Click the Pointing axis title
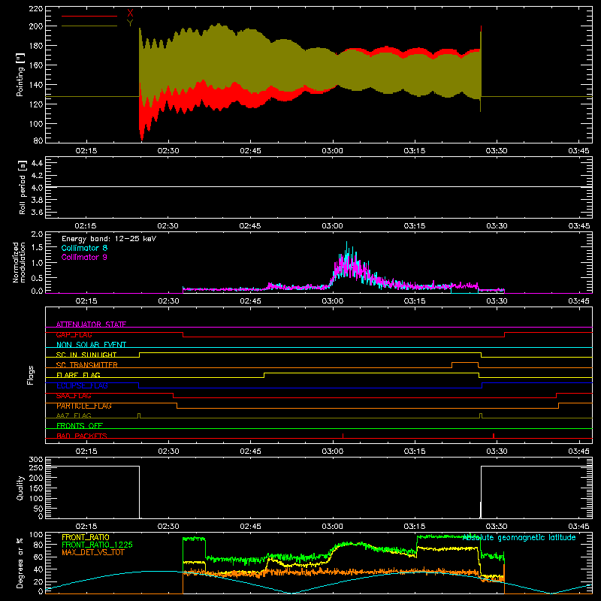The image size is (601, 601). 20,74
